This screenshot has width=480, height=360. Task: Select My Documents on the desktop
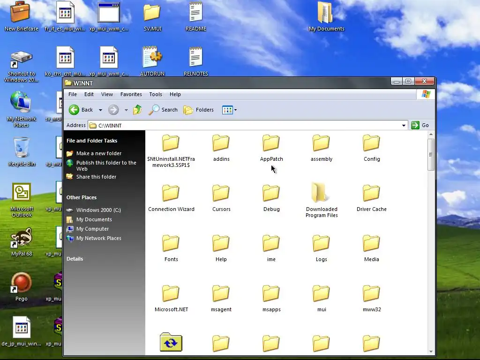pyautogui.click(x=326, y=17)
